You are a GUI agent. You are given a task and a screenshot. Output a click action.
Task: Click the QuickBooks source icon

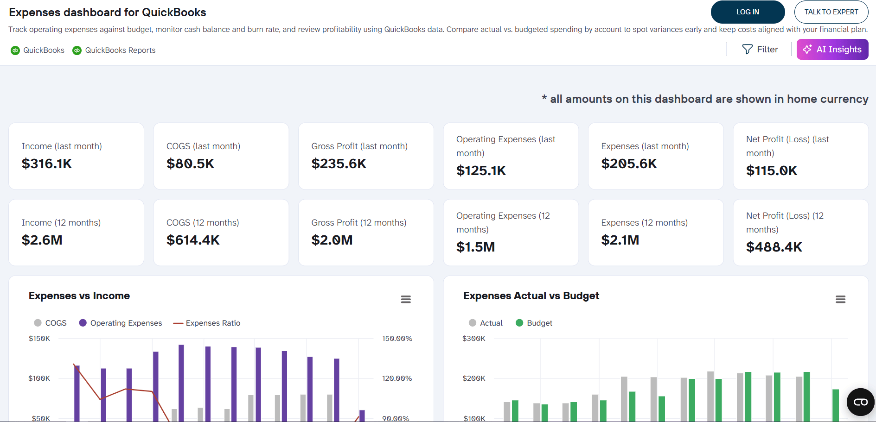coord(15,50)
